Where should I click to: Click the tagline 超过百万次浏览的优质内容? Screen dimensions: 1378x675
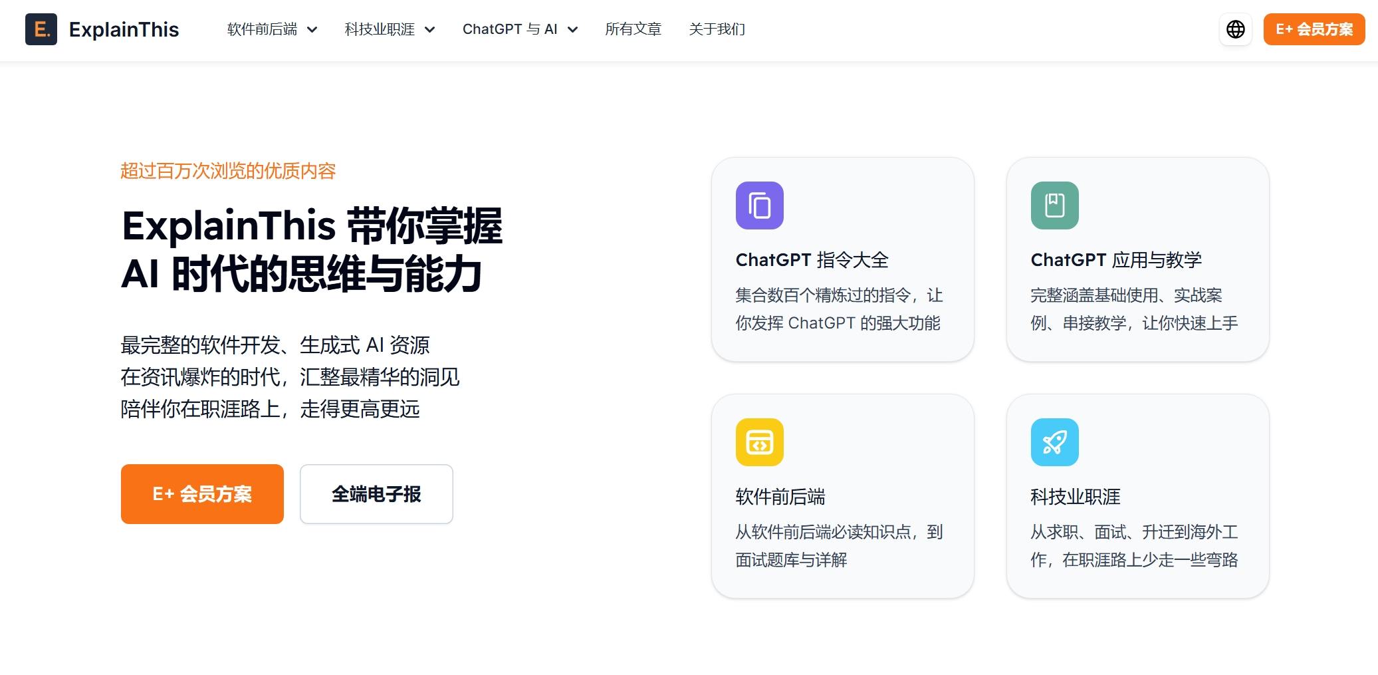coord(228,171)
